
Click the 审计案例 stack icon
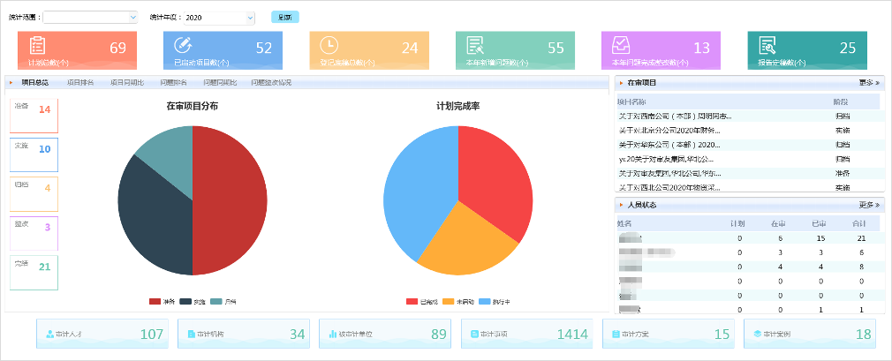coord(757,335)
